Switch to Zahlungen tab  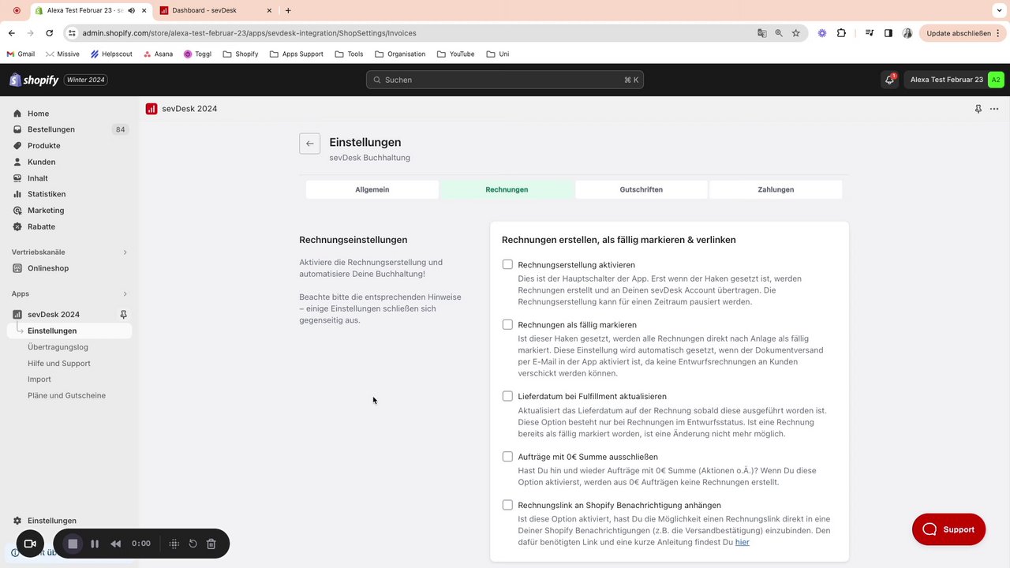point(776,189)
